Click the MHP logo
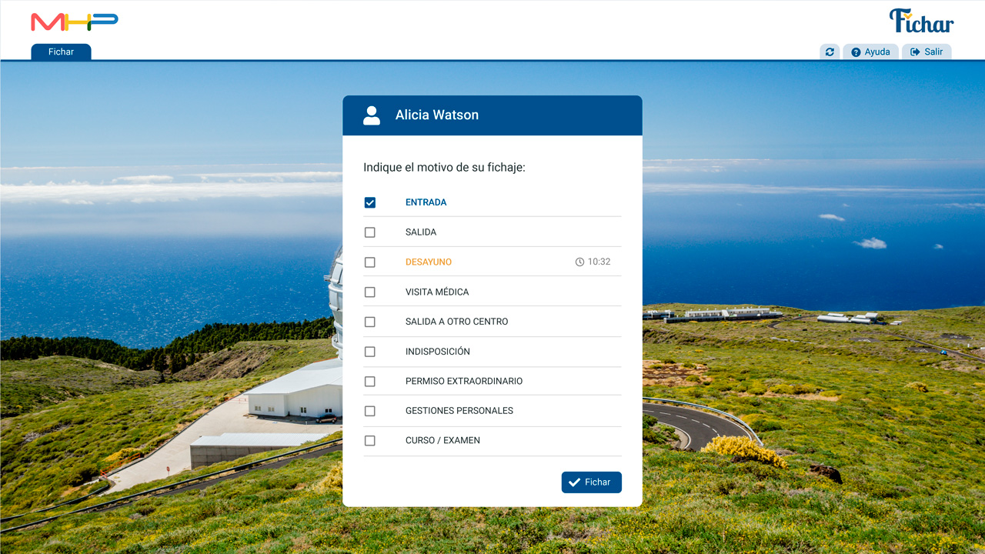The width and height of the screenshot is (985, 554). click(75, 22)
